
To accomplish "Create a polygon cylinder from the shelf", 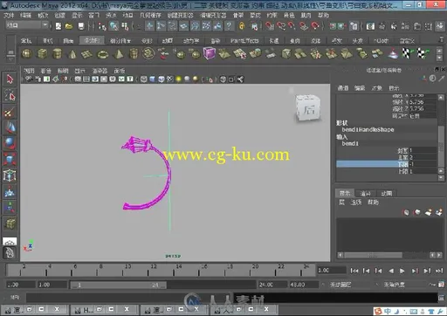I will coord(58,54).
